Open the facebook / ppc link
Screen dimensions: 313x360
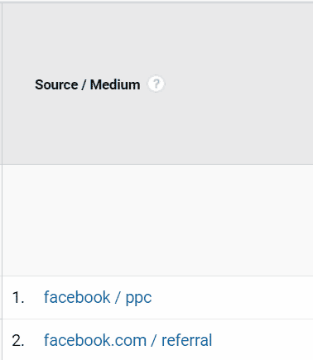98,298
